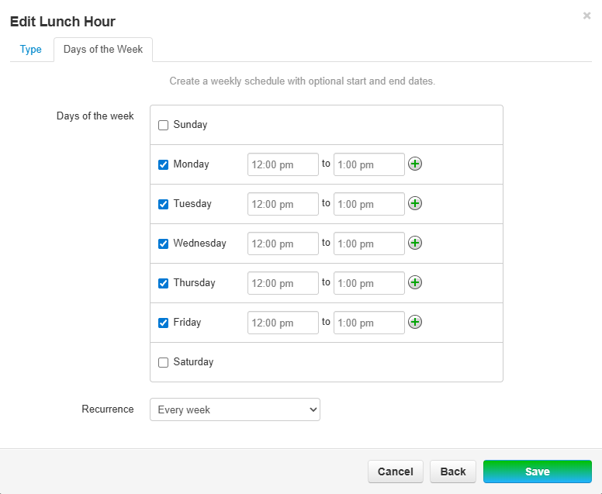The image size is (602, 494).
Task: Add extra time slot for Thursday
Action: tap(415, 282)
